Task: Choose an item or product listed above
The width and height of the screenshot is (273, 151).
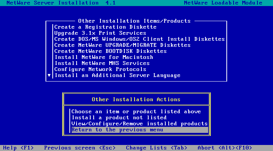Action: click(x=136, y=111)
